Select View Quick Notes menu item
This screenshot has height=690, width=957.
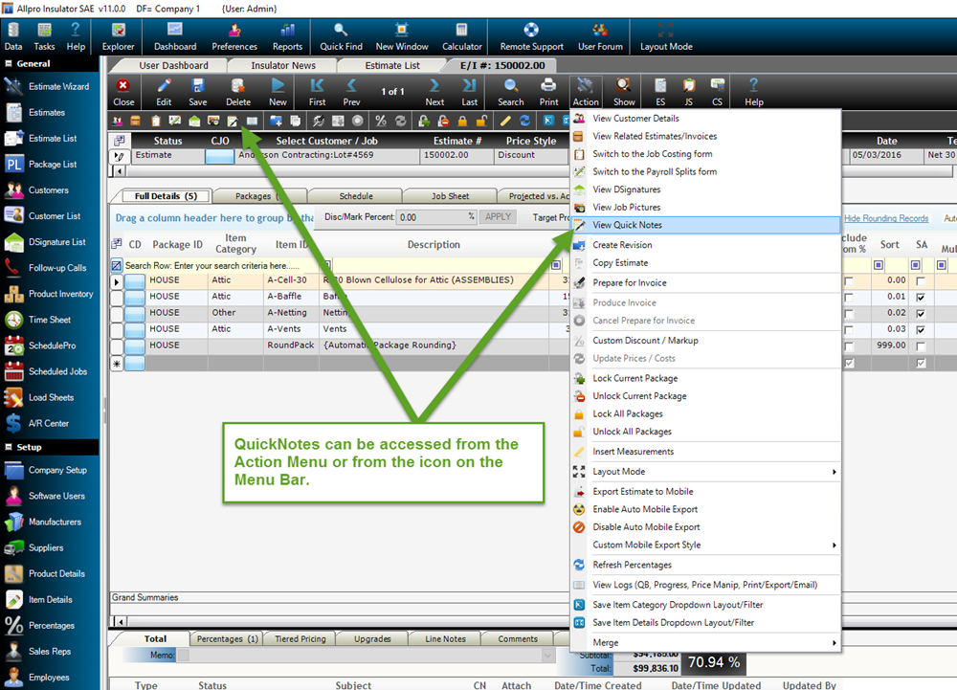[x=705, y=225]
